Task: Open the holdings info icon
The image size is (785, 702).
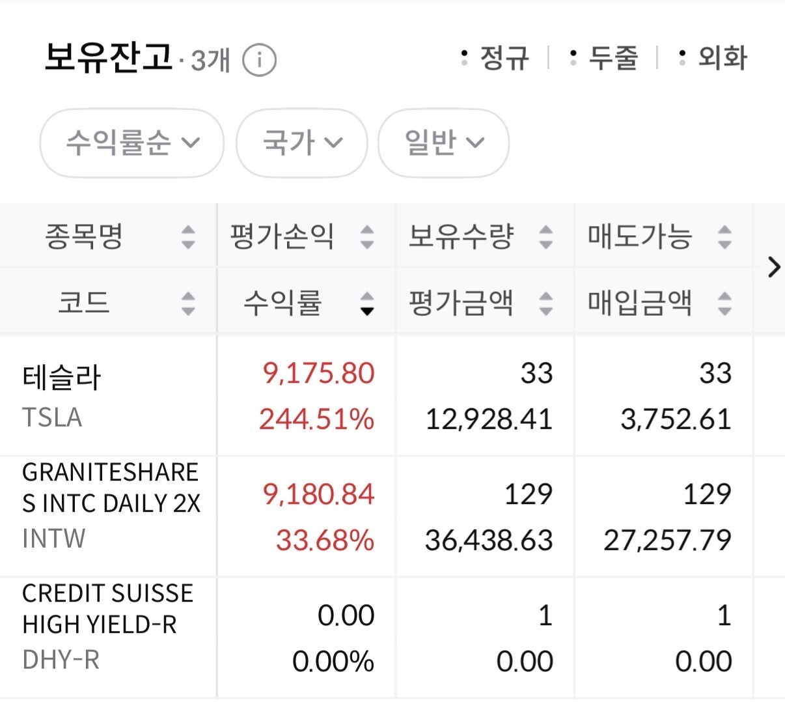Action: [x=259, y=60]
